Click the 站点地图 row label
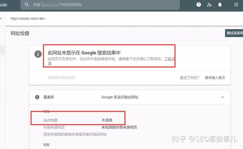Screen dimensions: 243x149 pyautogui.click(x=51, y=120)
